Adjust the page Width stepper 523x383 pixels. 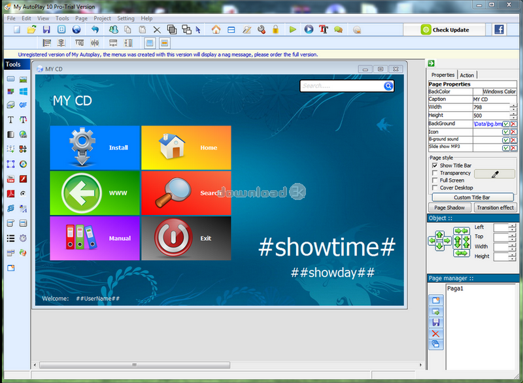pyautogui.click(x=513, y=107)
